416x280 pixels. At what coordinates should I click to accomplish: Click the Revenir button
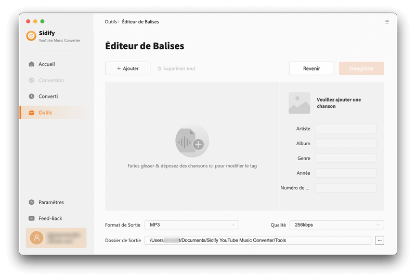click(x=311, y=68)
